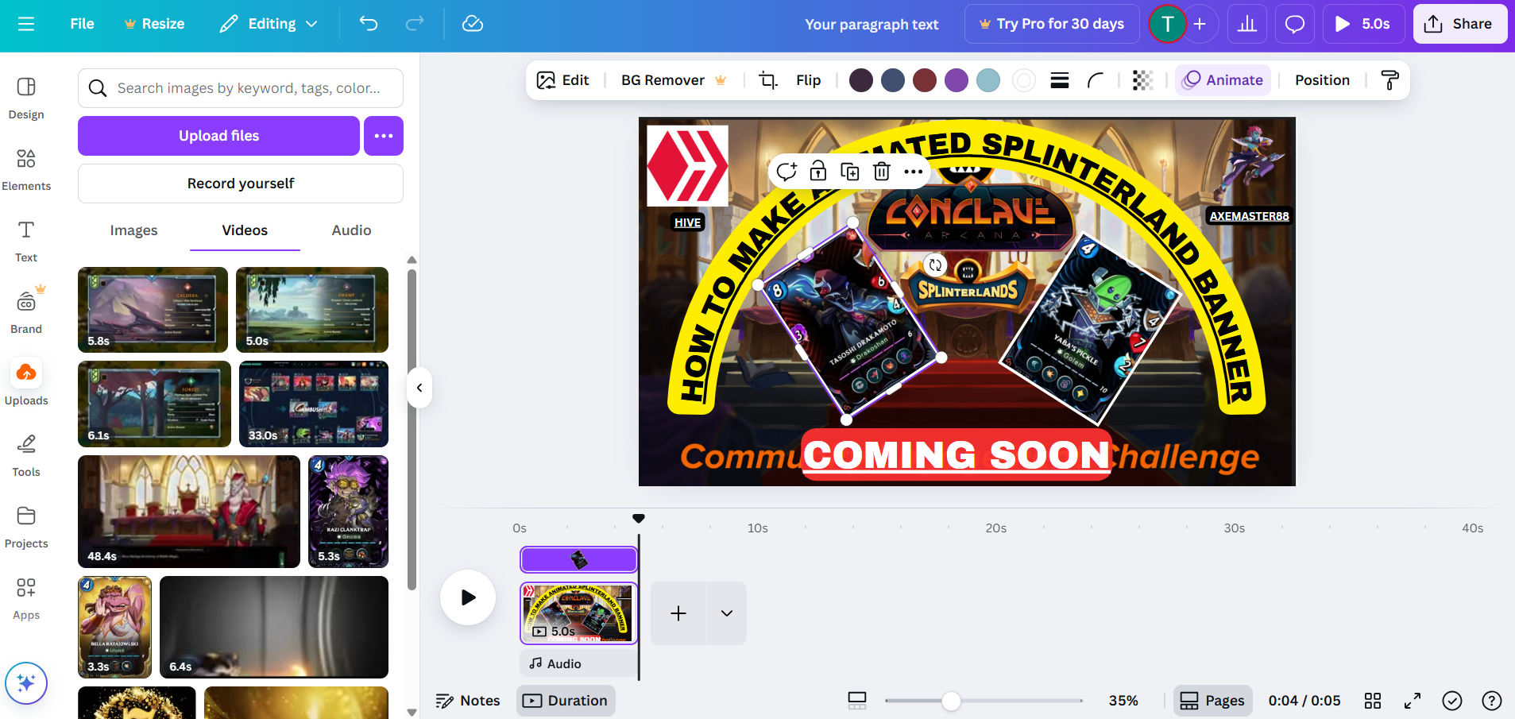Add a new page with the plus button
The image size is (1515, 719).
[x=678, y=613]
